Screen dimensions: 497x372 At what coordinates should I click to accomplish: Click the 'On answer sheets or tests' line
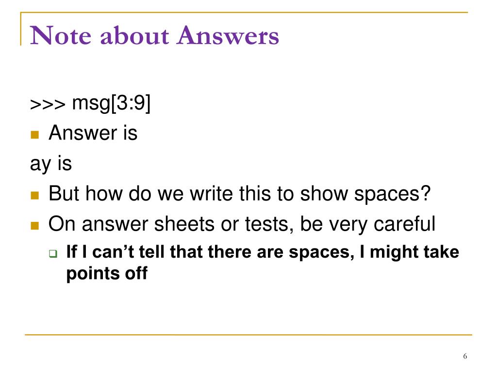242,225
